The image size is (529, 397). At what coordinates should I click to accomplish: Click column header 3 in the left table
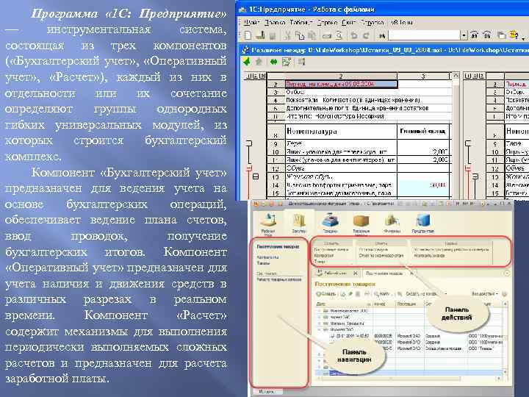pyautogui.click(x=424, y=76)
